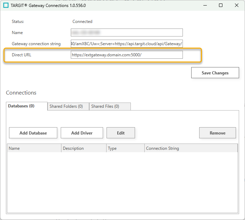Image resolution: width=245 pixels, height=220 pixels.
Task: Open the Shared Files (0) tab
Action: pos(110,106)
